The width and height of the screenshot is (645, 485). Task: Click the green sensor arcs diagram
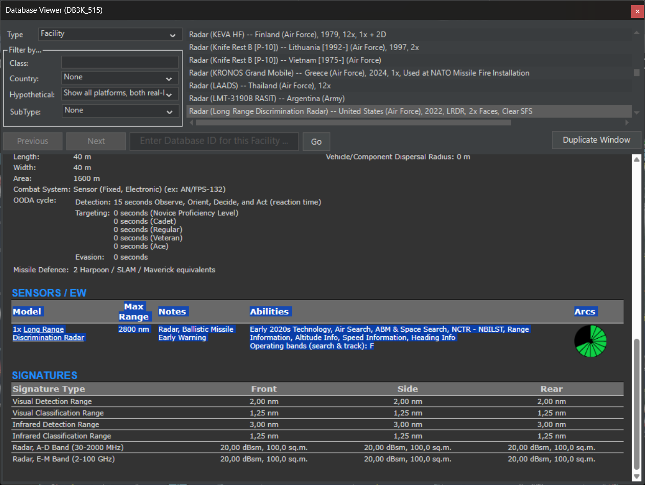(x=590, y=341)
